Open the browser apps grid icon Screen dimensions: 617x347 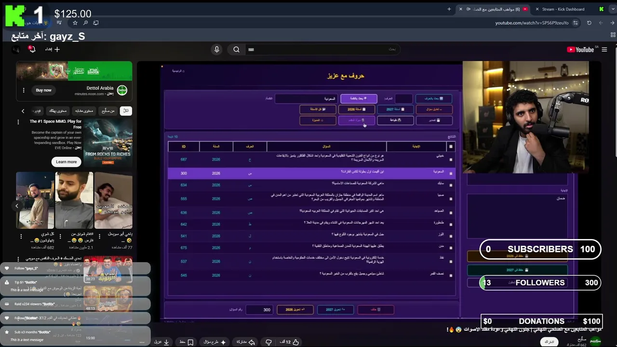coord(613,35)
